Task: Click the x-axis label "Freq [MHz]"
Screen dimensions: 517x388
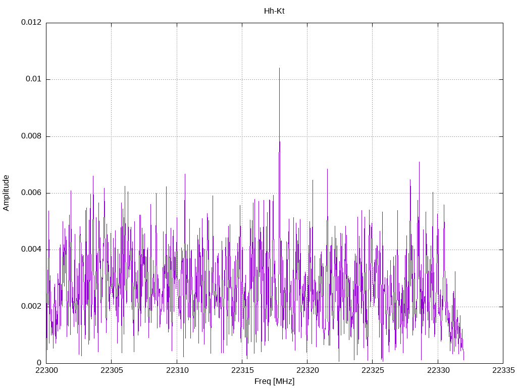Action: click(274, 381)
